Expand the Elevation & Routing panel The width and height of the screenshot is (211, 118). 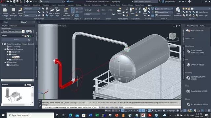(92, 19)
